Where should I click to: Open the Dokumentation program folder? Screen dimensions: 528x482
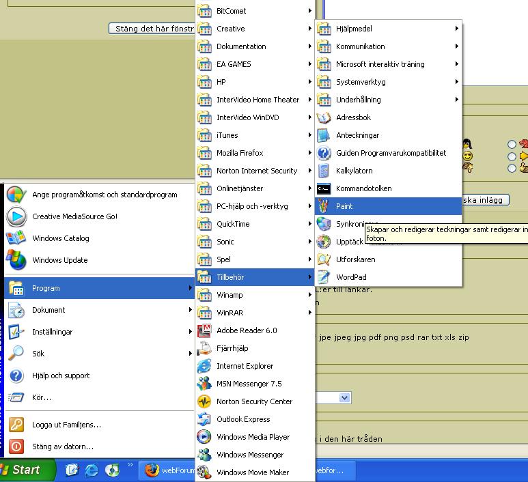point(255,46)
